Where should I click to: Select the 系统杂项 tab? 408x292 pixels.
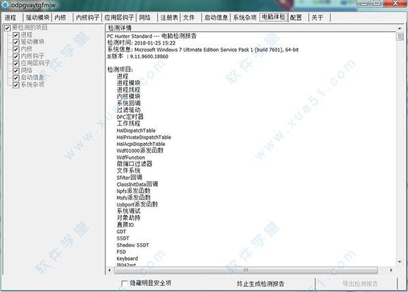point(244,17)
